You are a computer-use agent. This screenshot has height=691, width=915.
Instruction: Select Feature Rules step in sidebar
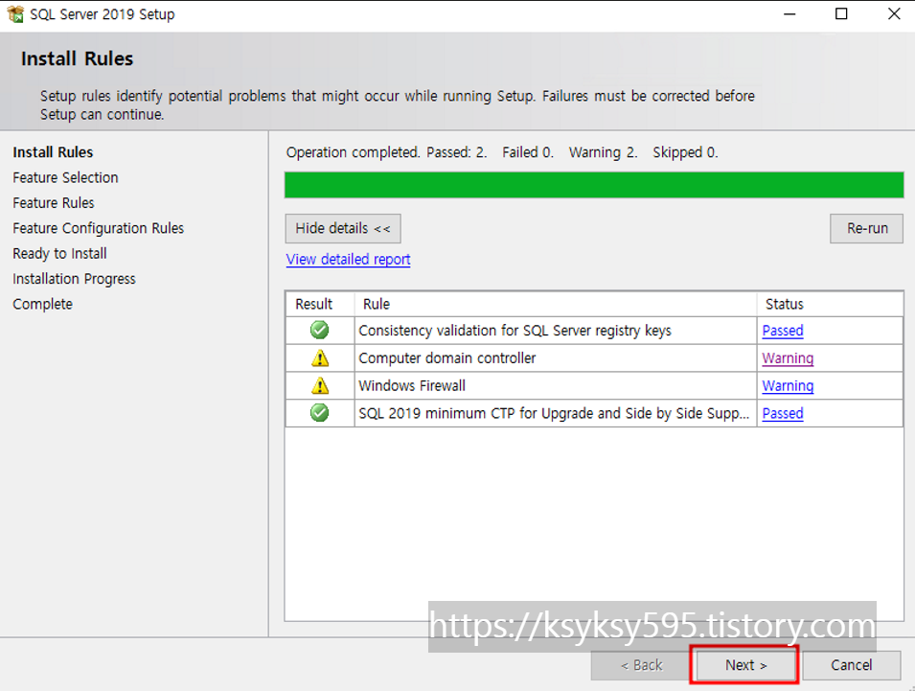54,202
